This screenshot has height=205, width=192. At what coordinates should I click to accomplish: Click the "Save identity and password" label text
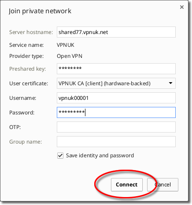point(100,156)
